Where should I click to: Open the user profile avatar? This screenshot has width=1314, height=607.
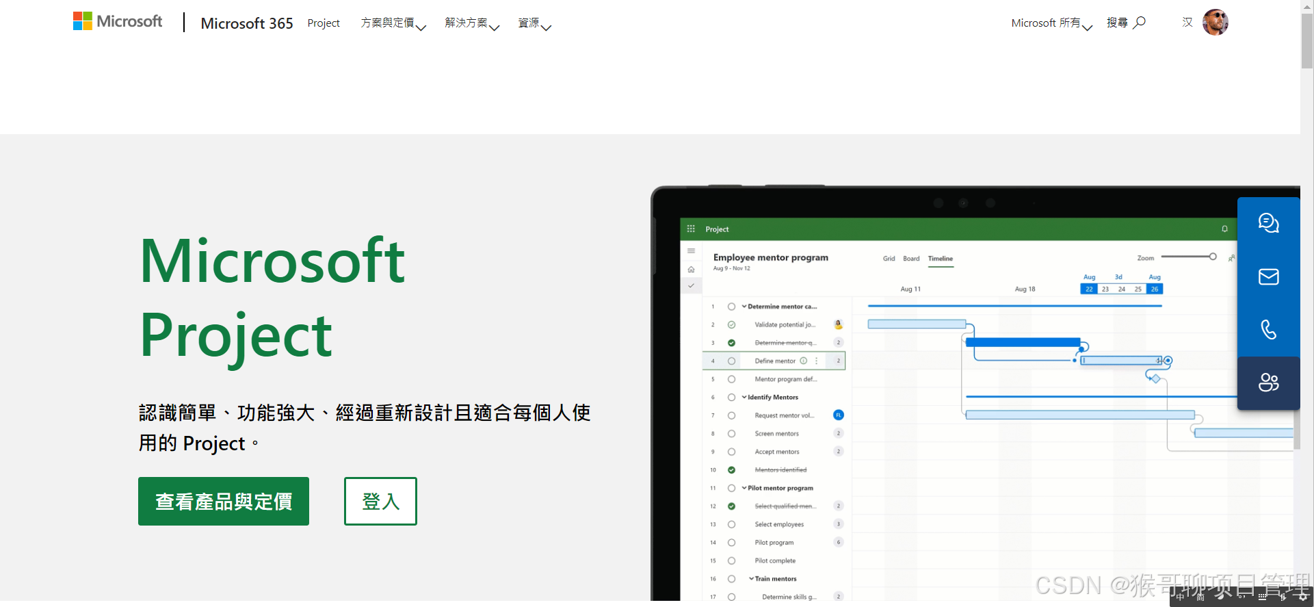click(1216, 22)
